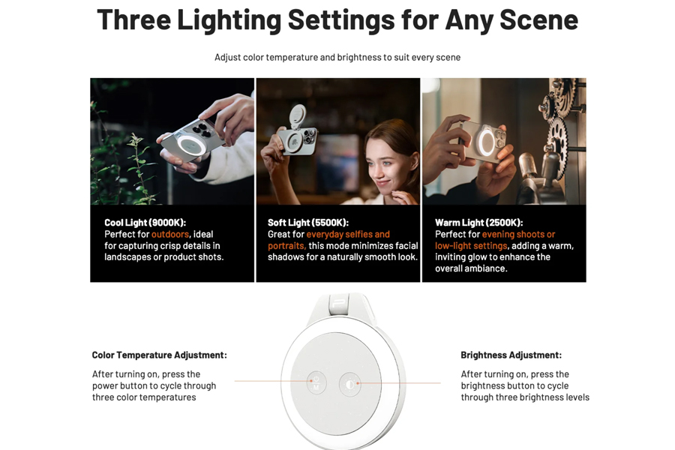Click the 'Adjust color temperature and brightness' subtitle
675x450 pixels.
tap(337, 57)
